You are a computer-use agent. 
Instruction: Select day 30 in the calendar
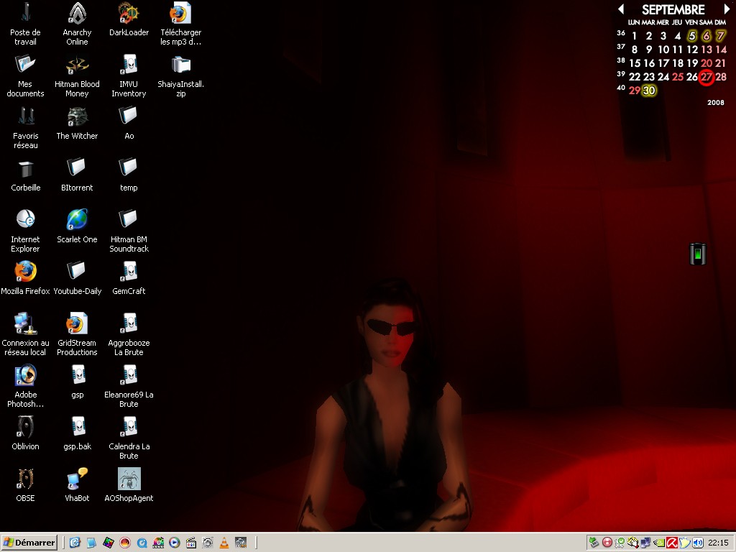click(x=649, y=91)
